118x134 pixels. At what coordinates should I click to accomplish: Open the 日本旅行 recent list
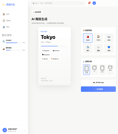point(14,42)
